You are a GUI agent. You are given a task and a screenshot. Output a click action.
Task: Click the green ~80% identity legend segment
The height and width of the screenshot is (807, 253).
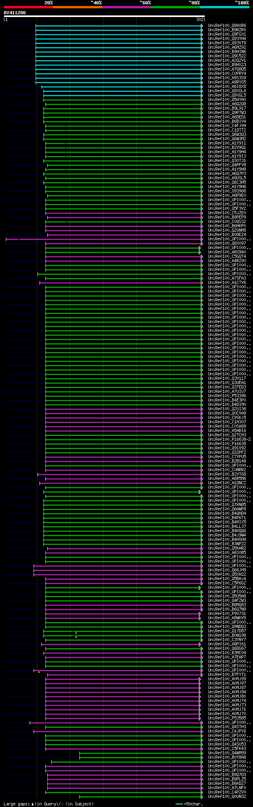[x=176, y=7]
